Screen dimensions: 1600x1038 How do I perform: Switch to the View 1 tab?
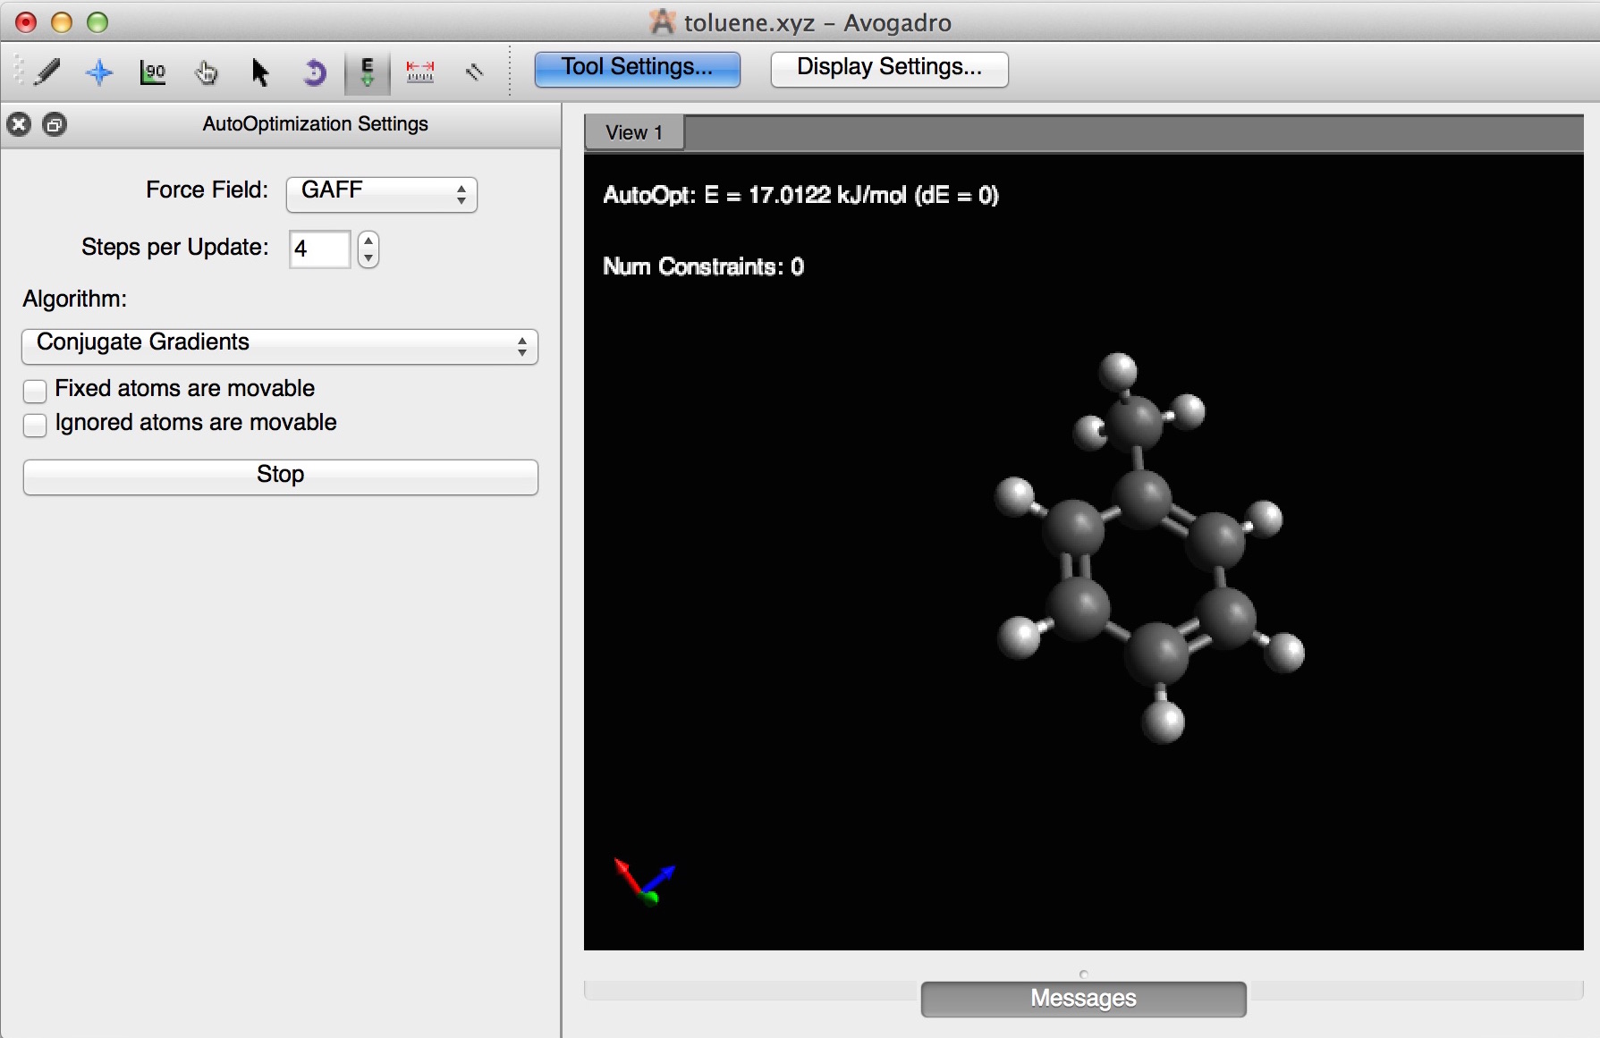click(x=634, y=133)
